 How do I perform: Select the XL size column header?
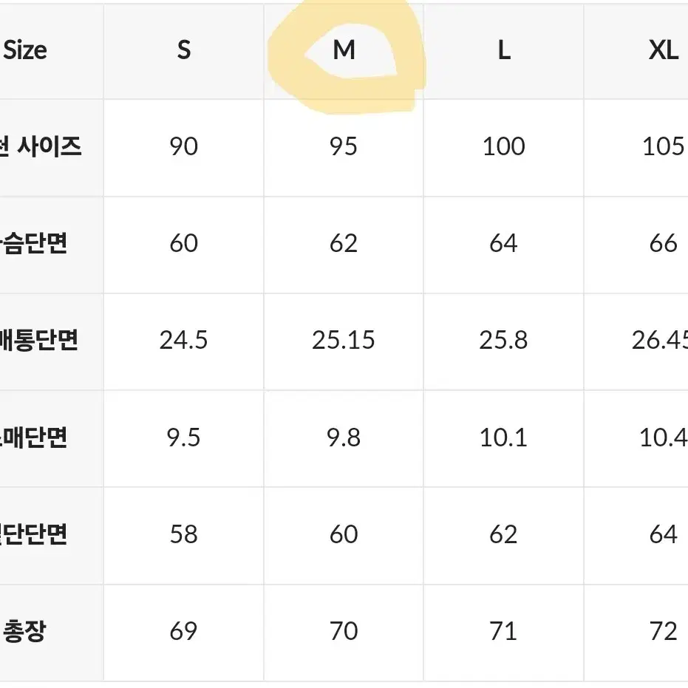coord(664,50)
